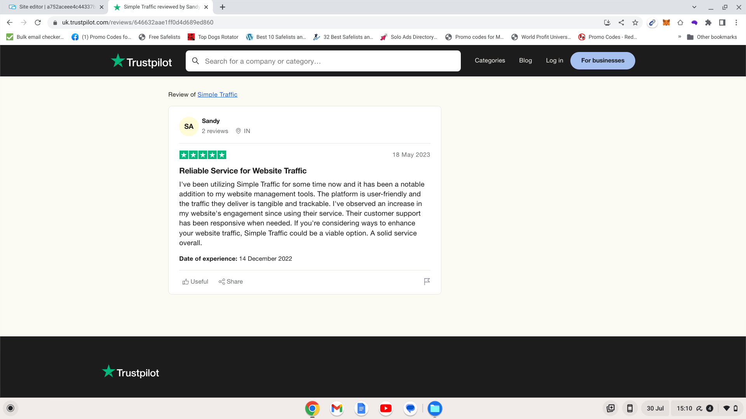Click the share page icon in address bar
This screenshot has width=746, height=419.
pyautogui.click(x=621, y=23)
